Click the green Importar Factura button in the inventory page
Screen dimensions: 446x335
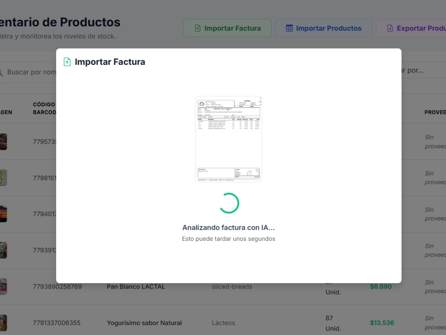[227, 28]
